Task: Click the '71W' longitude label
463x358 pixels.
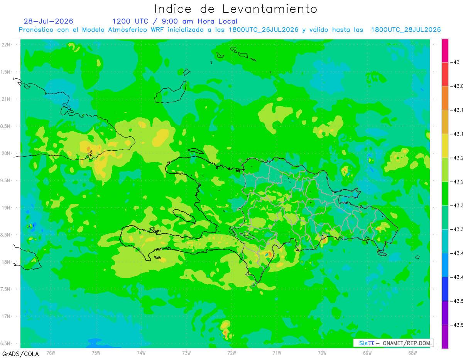Action: tap(277, 353)
